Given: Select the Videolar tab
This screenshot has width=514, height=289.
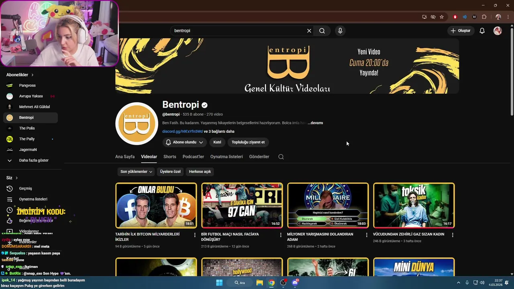Looking at the screenshot, I should [149, 157].
